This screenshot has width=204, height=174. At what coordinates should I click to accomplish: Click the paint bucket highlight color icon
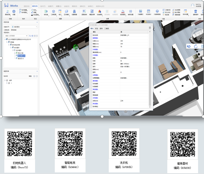tap(123, 11)
